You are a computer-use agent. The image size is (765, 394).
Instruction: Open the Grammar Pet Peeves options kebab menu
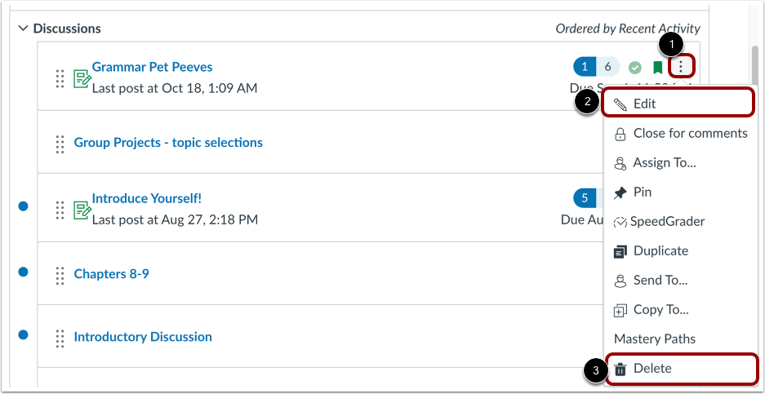click(x=681, y=67)
